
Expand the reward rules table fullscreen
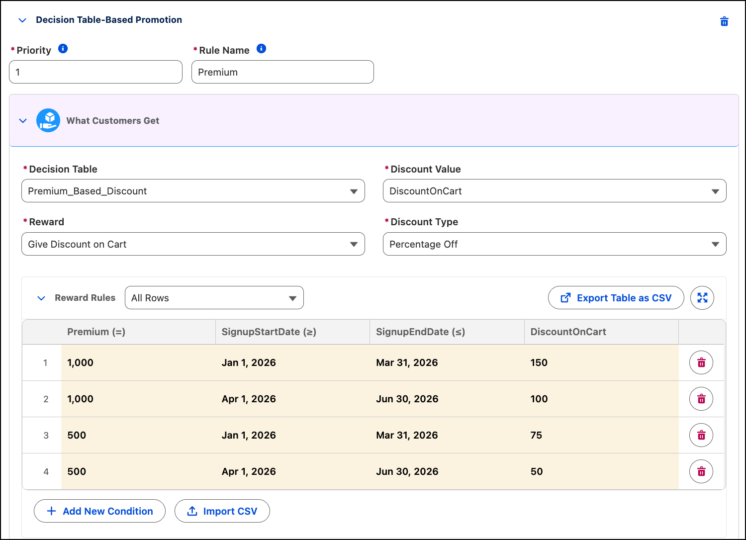click(702, 298)
